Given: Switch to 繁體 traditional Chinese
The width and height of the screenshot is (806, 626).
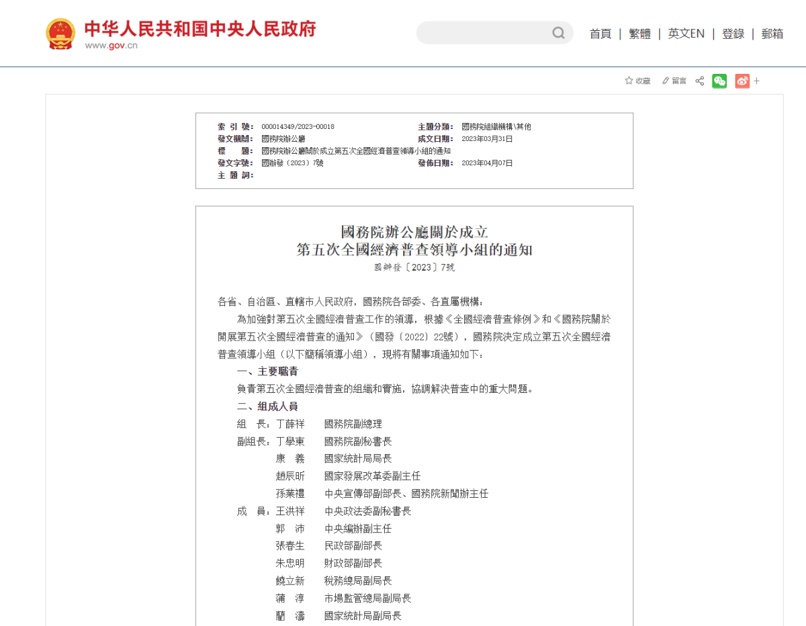Looking at the screenshot, I should pos(639,34).
